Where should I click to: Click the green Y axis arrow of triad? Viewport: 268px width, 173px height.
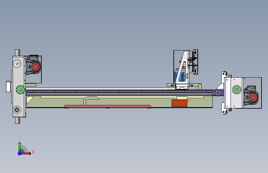(20, 147)
